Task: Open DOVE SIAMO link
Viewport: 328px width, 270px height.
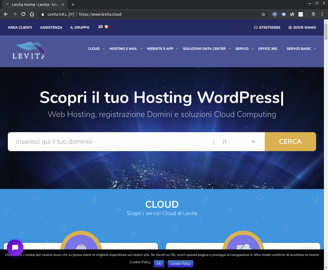Action: [305, 27]
